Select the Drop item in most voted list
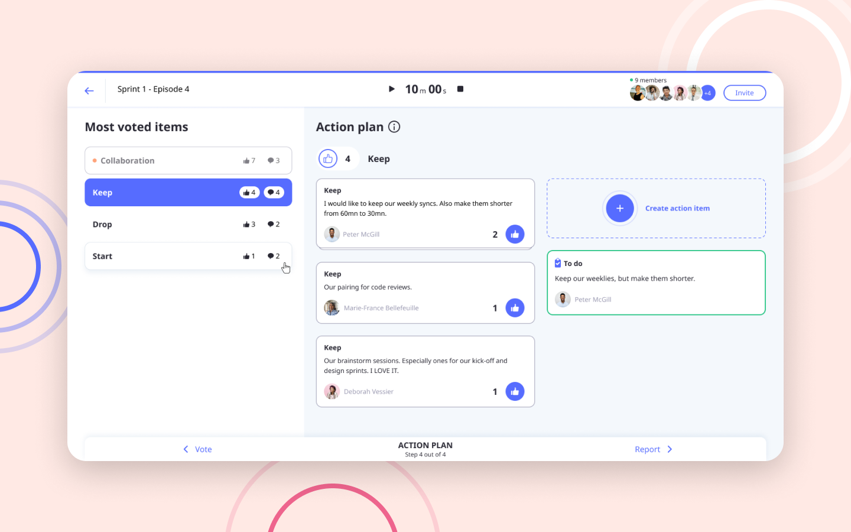This screenshot has height=532, width=851. [188, 224]
